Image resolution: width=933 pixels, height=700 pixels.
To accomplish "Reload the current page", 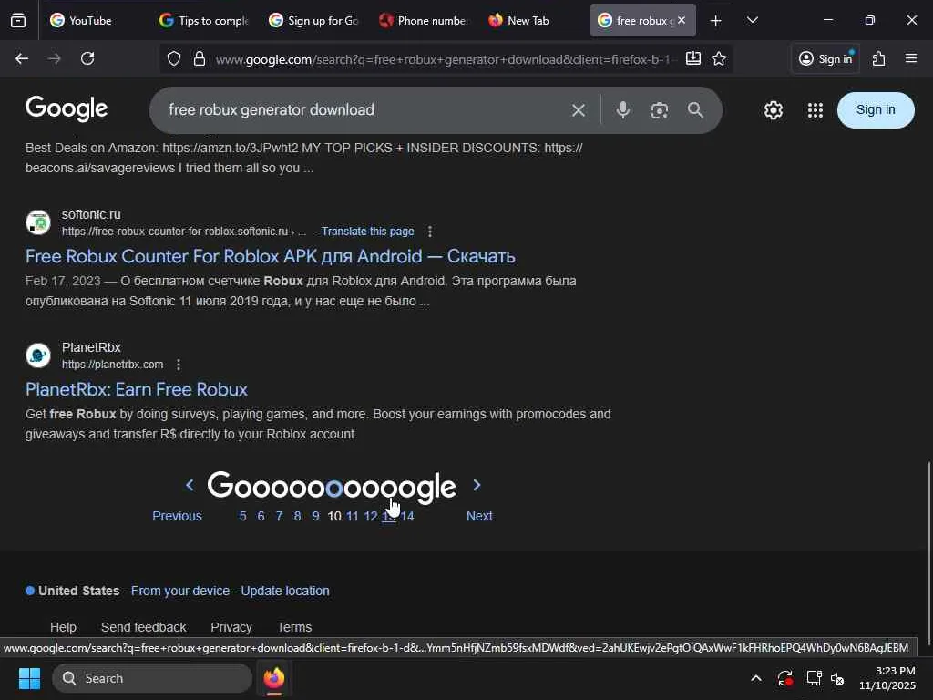I will coord(87,58).
